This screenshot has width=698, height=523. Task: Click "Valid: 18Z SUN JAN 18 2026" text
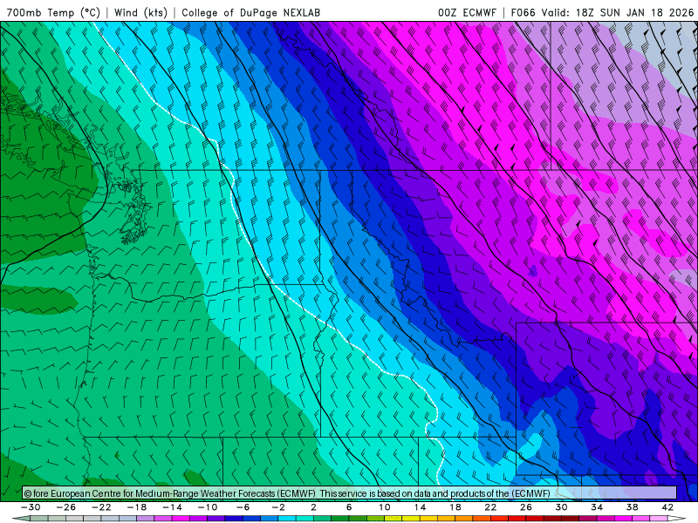click(x=618, y=12)
